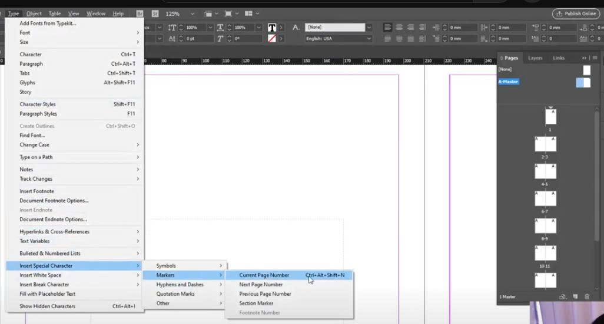The width and height of the screenshot is (604, 324).
Task: Select Align Towards Spine icon
Action: pos(422,27)
